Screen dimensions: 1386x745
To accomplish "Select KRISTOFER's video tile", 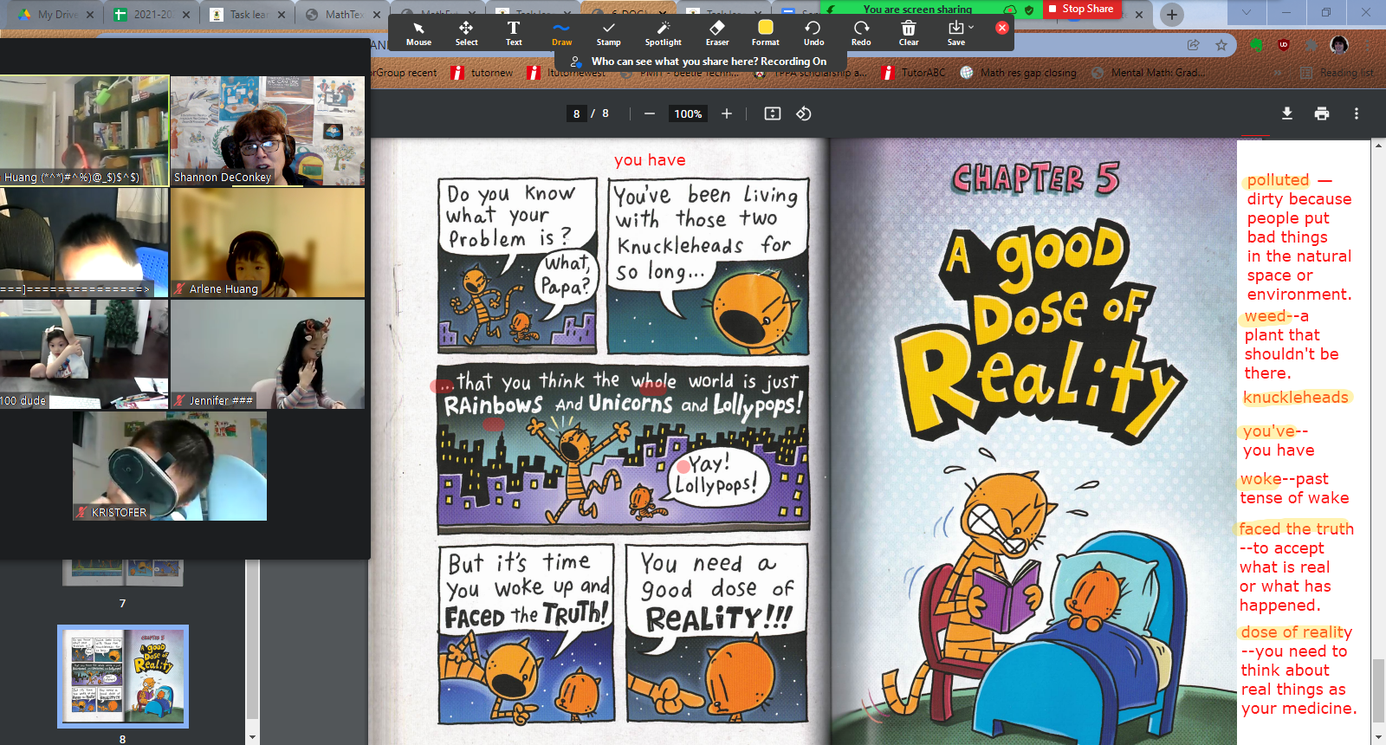I will pyautogui.click(x=170, y=466).
